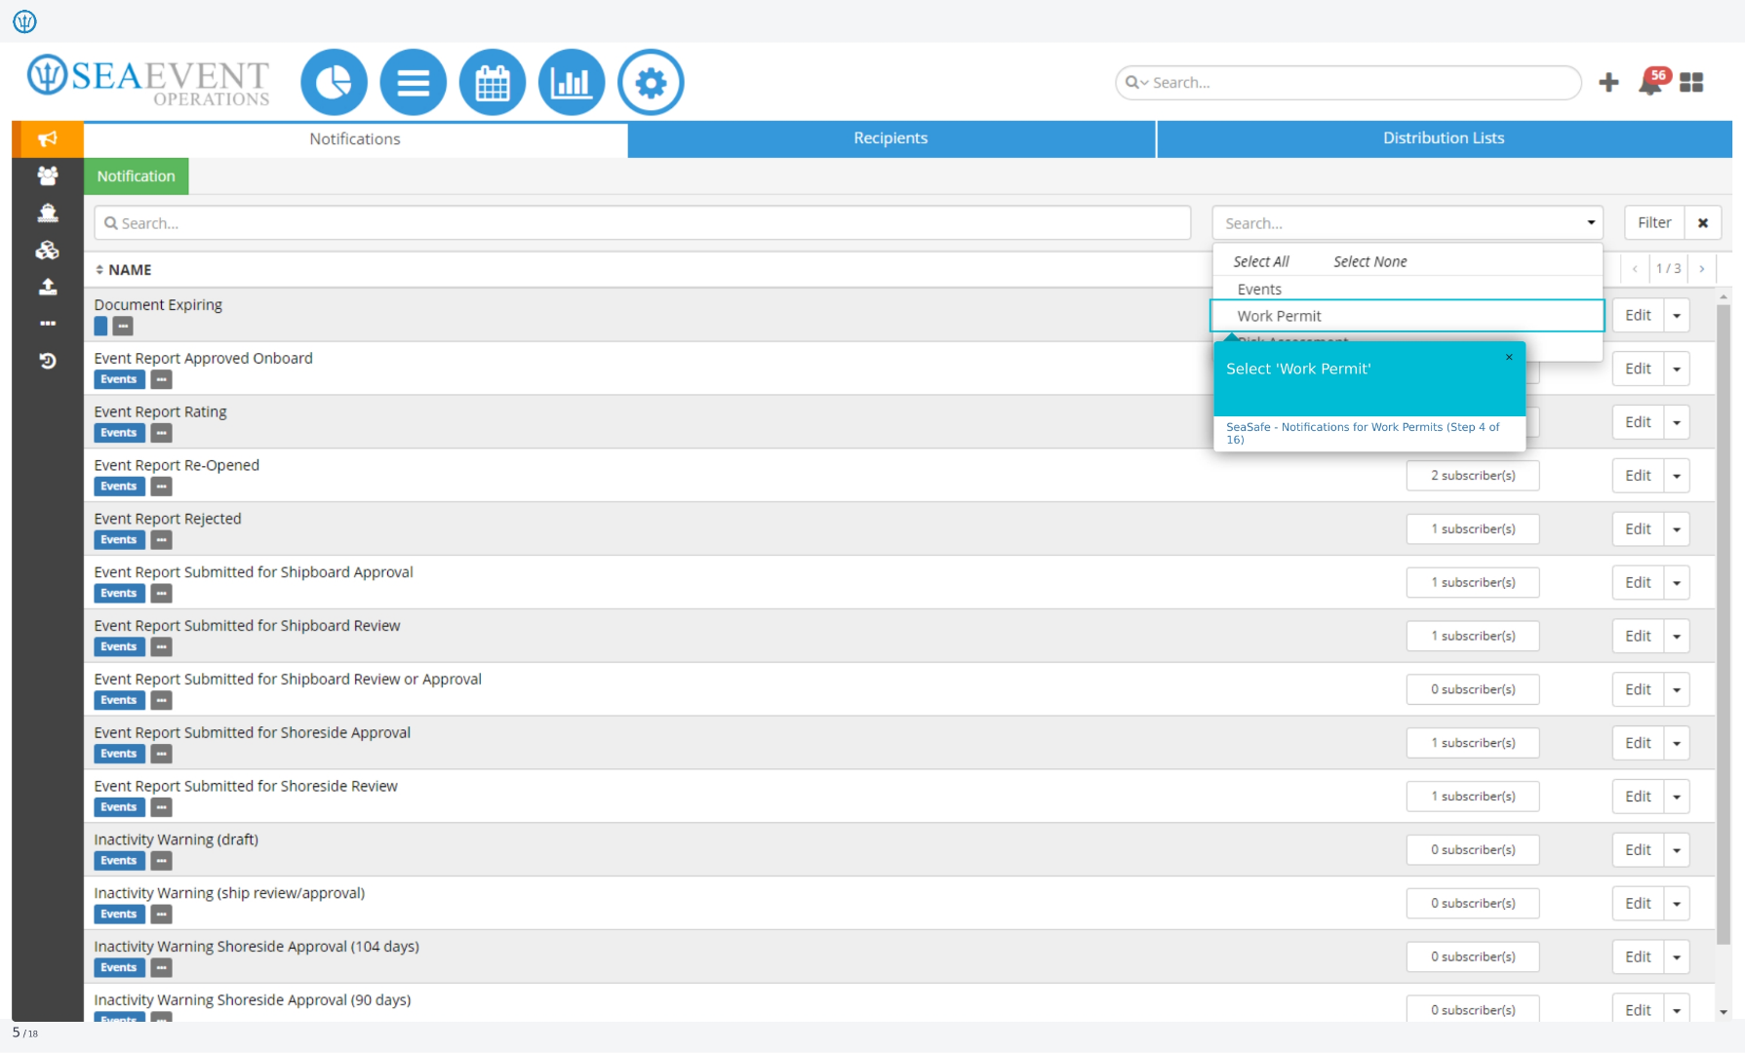The width and height of the screenshot is (1745, 1053).
Task: Open the upload sidebar icon
Action: click(x=48, y=287)
